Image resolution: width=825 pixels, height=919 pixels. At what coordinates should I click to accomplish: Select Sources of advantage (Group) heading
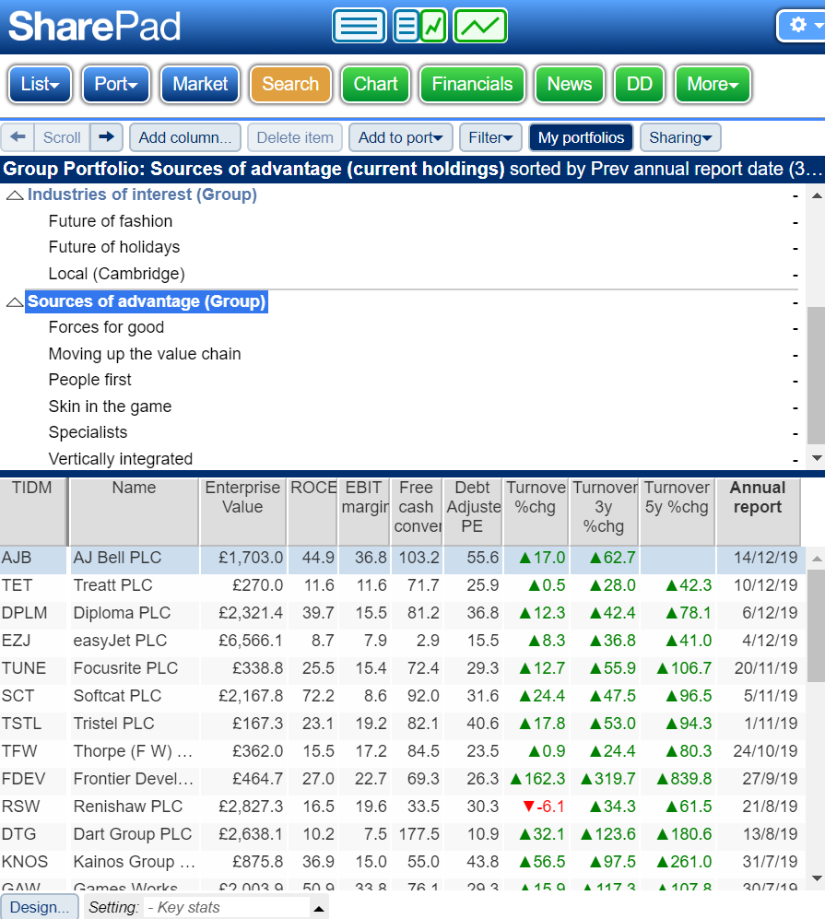click(x=147, y=301)
